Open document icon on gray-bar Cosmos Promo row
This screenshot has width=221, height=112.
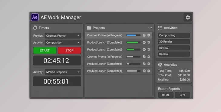point(144,57)
